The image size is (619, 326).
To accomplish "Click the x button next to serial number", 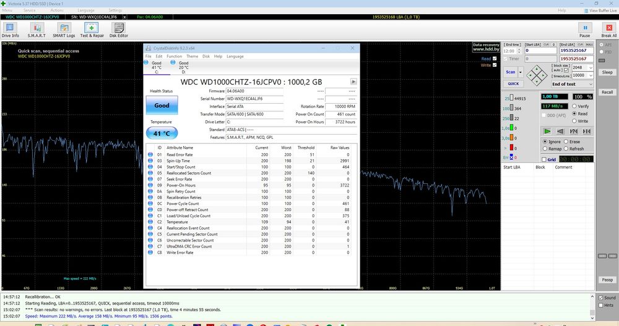I will [x=125, y=17].
